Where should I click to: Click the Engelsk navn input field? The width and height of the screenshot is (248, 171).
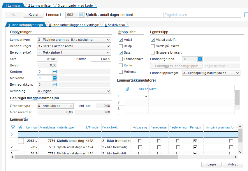point(202,15)
